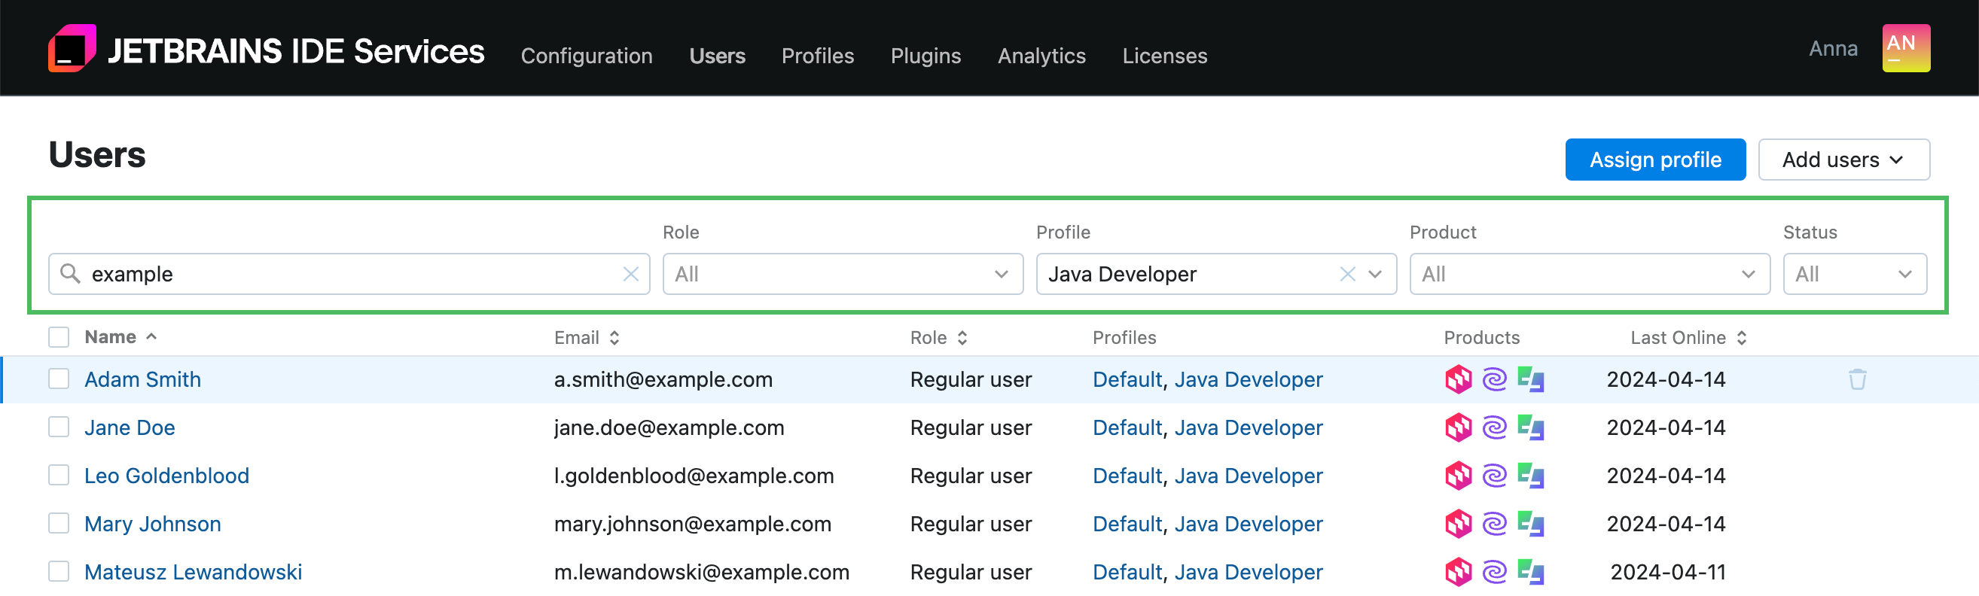Clear the search field text with X
Viewport: 1979px width, 596px height.
630,274
